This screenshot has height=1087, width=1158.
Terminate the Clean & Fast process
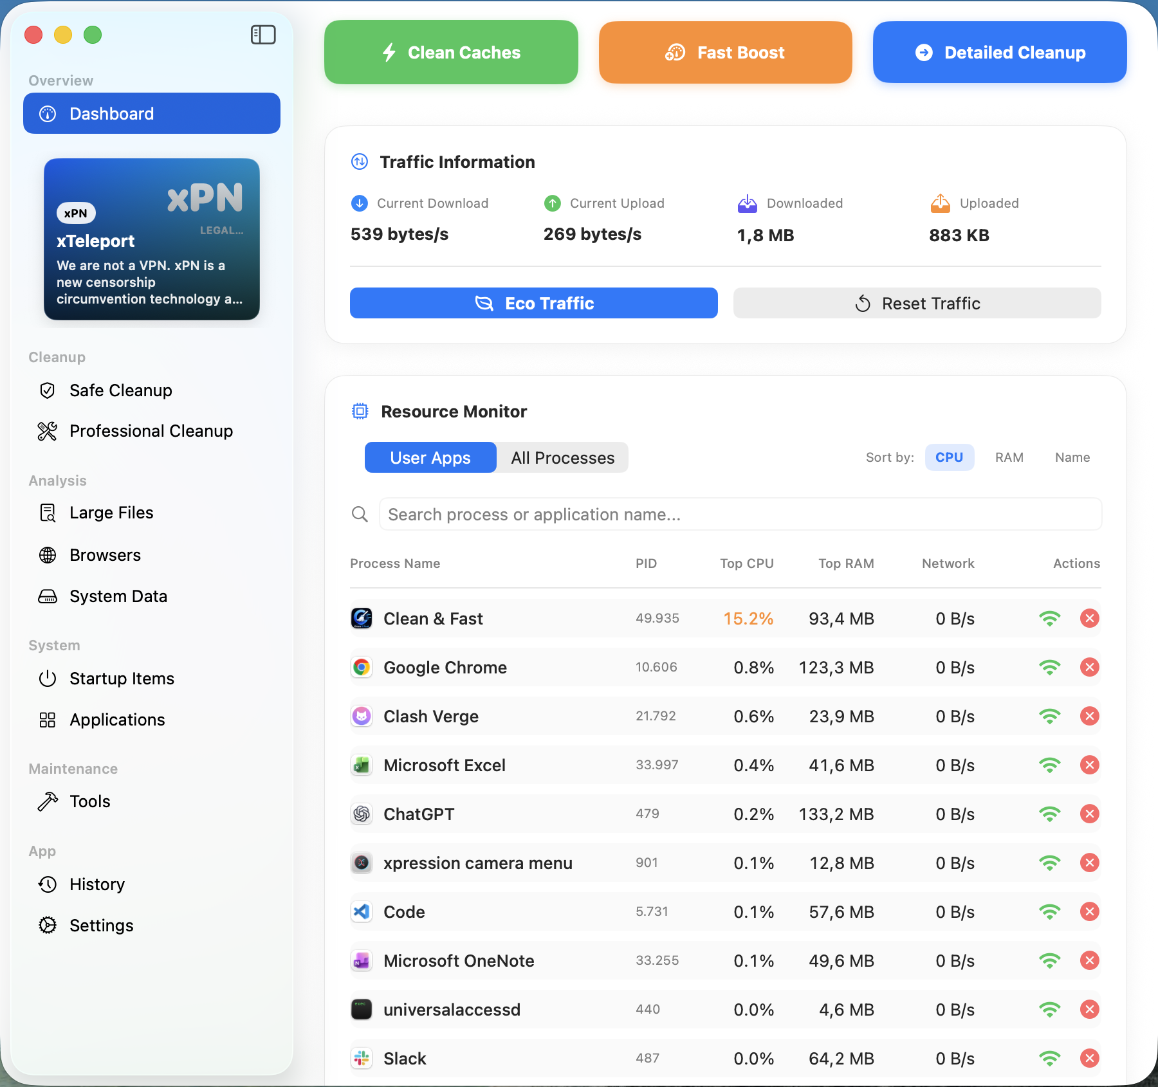click(x=1090, y=618)
